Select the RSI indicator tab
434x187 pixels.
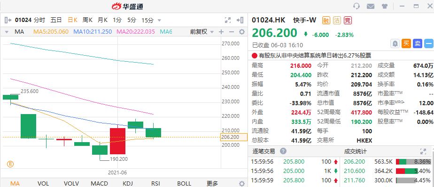[156, 183]
